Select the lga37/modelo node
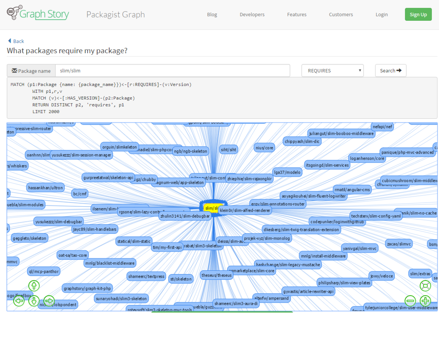The width and height of the screenshot is (439, 345). pos(287,172)
